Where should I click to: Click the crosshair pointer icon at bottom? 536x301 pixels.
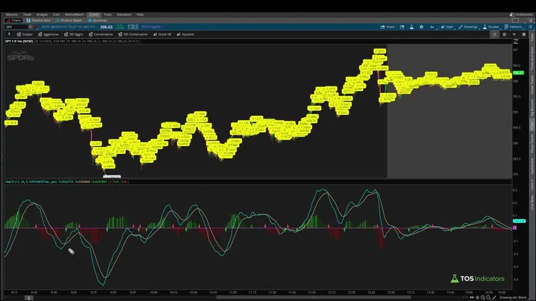click(477, 298)
